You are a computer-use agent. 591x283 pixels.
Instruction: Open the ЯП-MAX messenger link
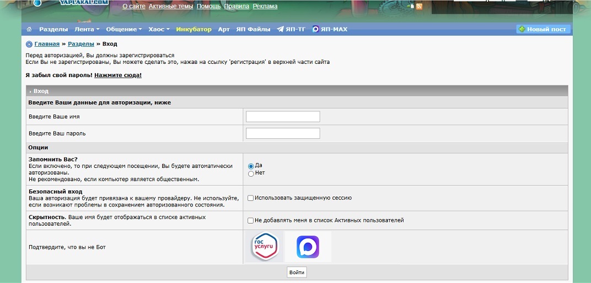tap(330, 29)
